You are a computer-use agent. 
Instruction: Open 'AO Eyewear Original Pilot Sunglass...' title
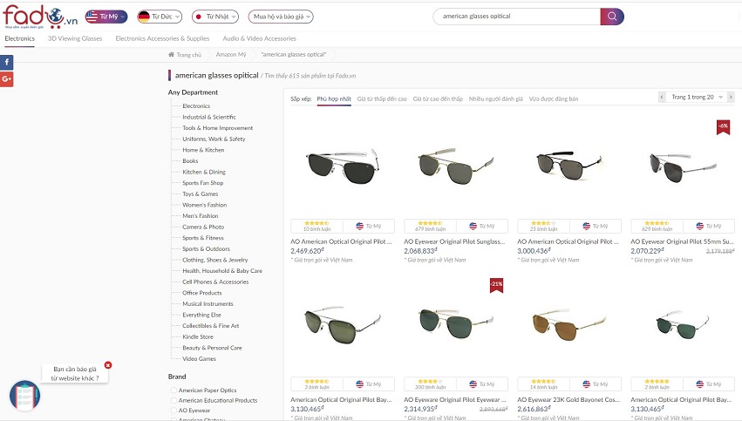click(454, 241)
